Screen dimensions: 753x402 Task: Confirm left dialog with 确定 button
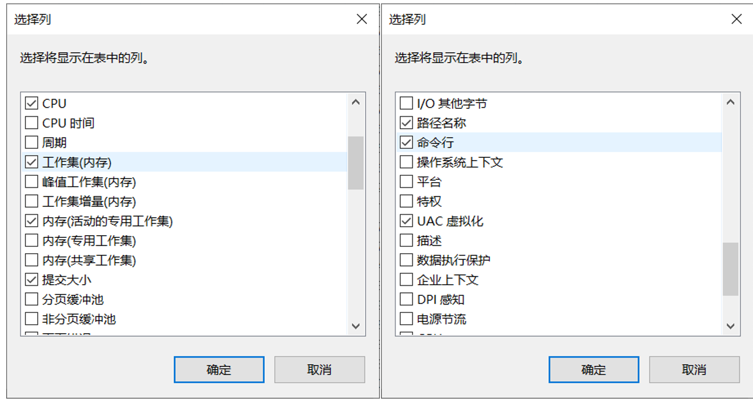pos(219,370)
